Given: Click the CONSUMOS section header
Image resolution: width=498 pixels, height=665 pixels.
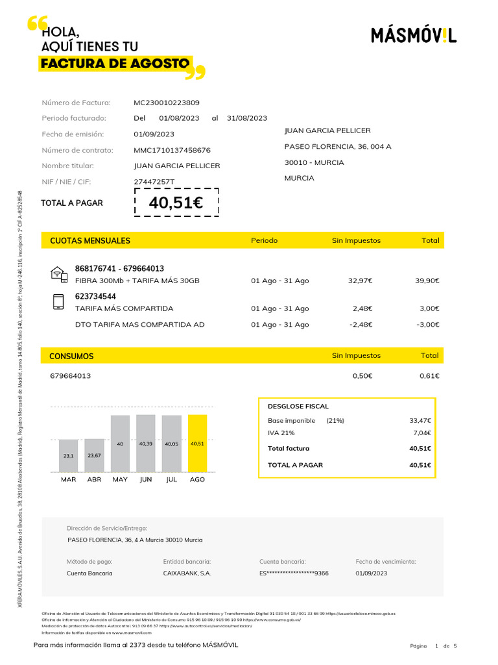Looking at the screenshot, I should point(71,357).
